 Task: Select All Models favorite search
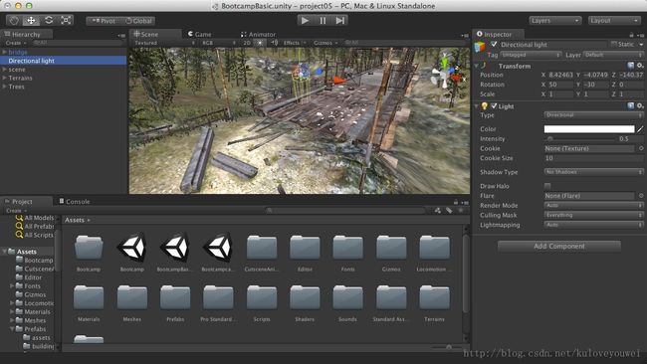pyautogui.click(x=35, y=218)
